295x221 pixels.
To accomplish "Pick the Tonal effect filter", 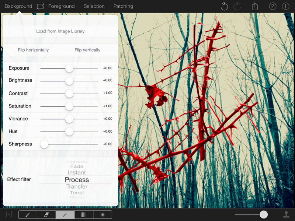I will point(77,193).
